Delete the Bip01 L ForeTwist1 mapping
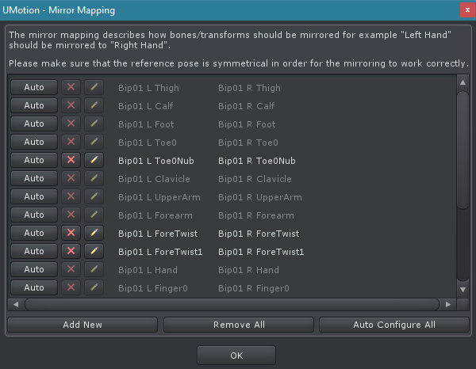The image size is (476, 369). (71, 251)
